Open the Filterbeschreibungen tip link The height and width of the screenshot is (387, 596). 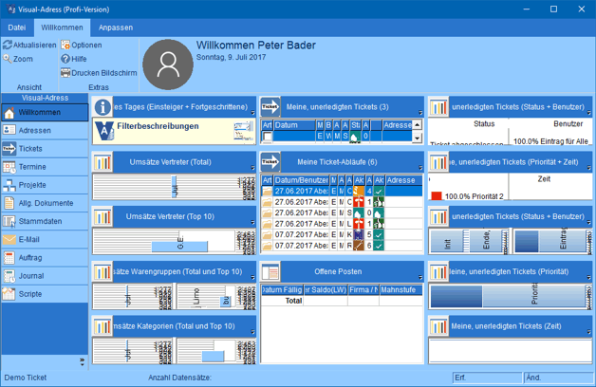point(158,126)
